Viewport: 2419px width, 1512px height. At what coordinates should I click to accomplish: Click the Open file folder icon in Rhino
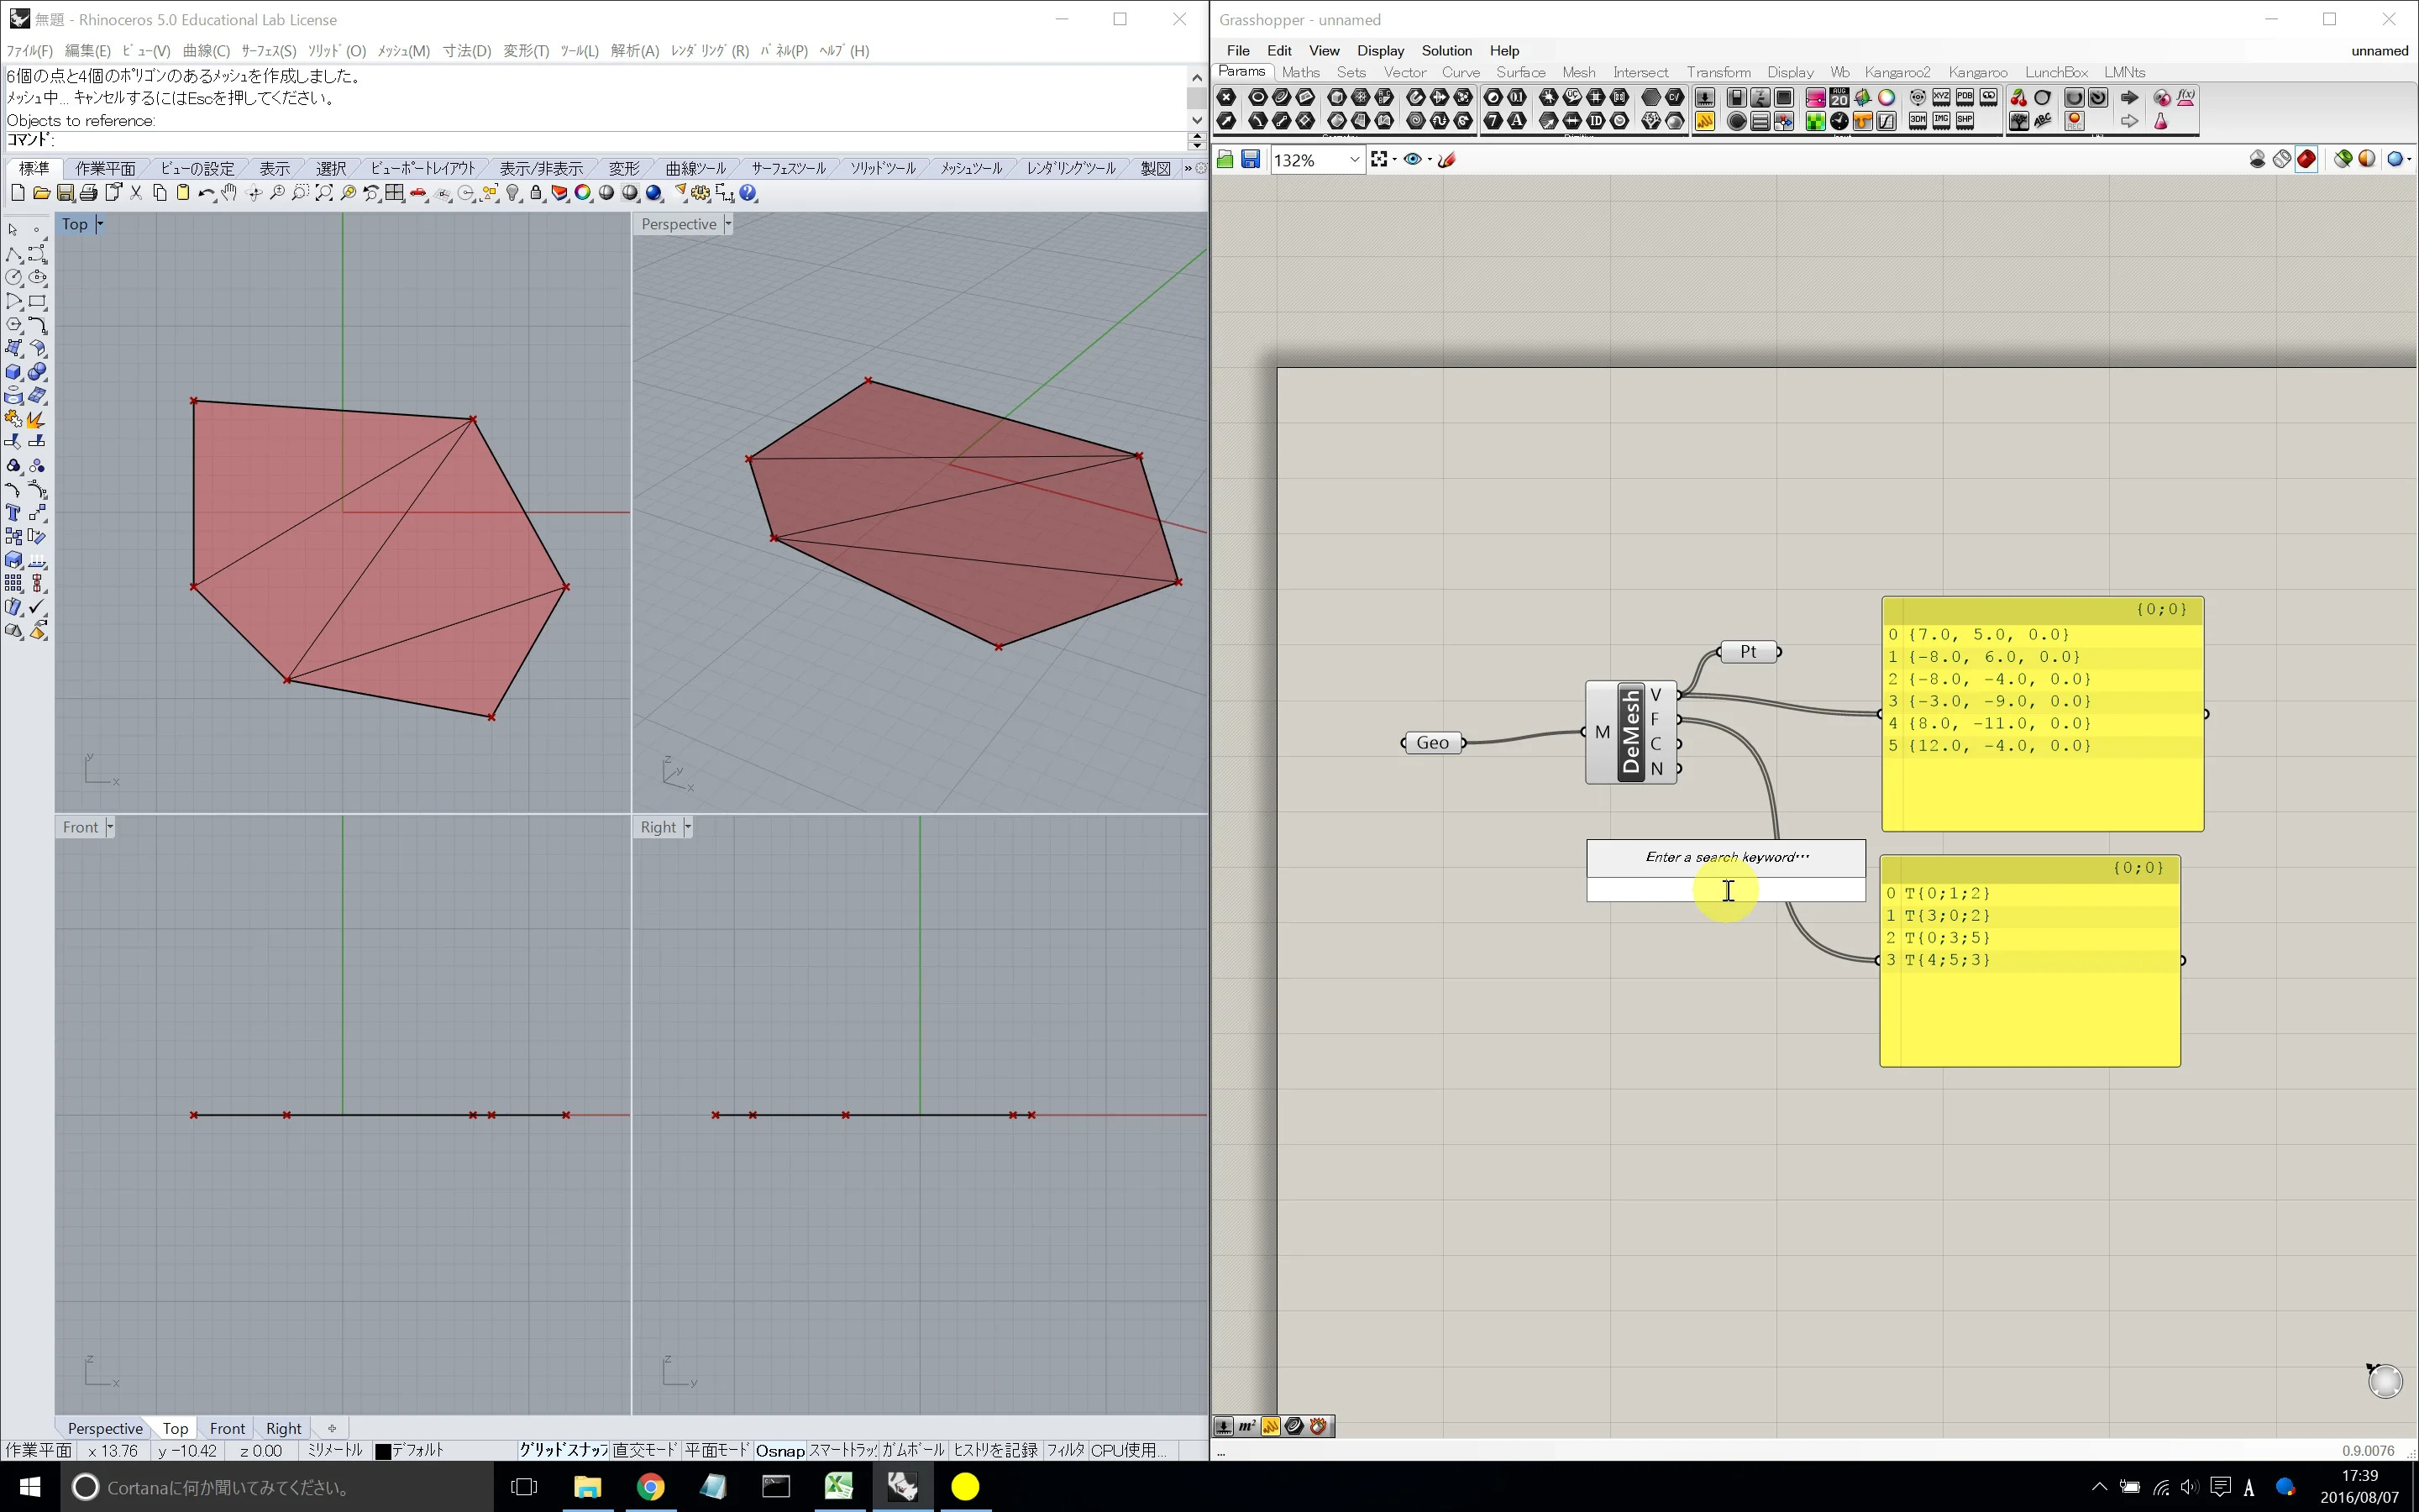click(x=41, y=193)
